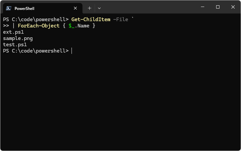Click the empty title bar area
The width and height of the screenshot is (241, 151).
(x=149, y=7)
